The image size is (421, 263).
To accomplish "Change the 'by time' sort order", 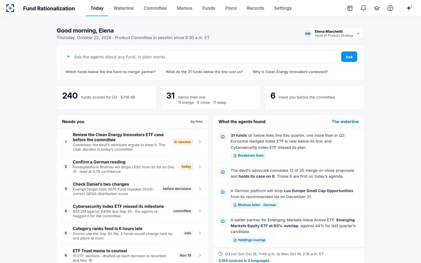I will point(196,122).
